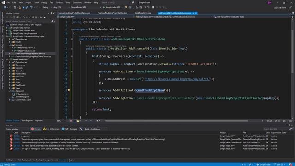This screenshot has height=166, width=295.
Task: Expand the ViewModels folder
Action: (x=10, y=85)
